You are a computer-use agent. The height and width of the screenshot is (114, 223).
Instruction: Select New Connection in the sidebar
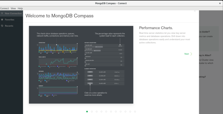click(11, 13)
